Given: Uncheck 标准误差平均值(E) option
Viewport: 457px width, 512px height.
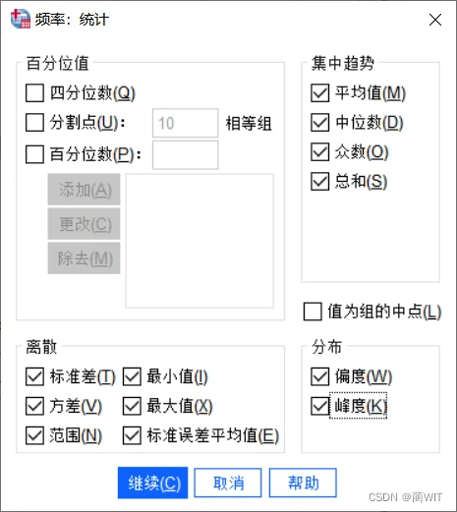Looking at the screenshot, I should [132, 435].
